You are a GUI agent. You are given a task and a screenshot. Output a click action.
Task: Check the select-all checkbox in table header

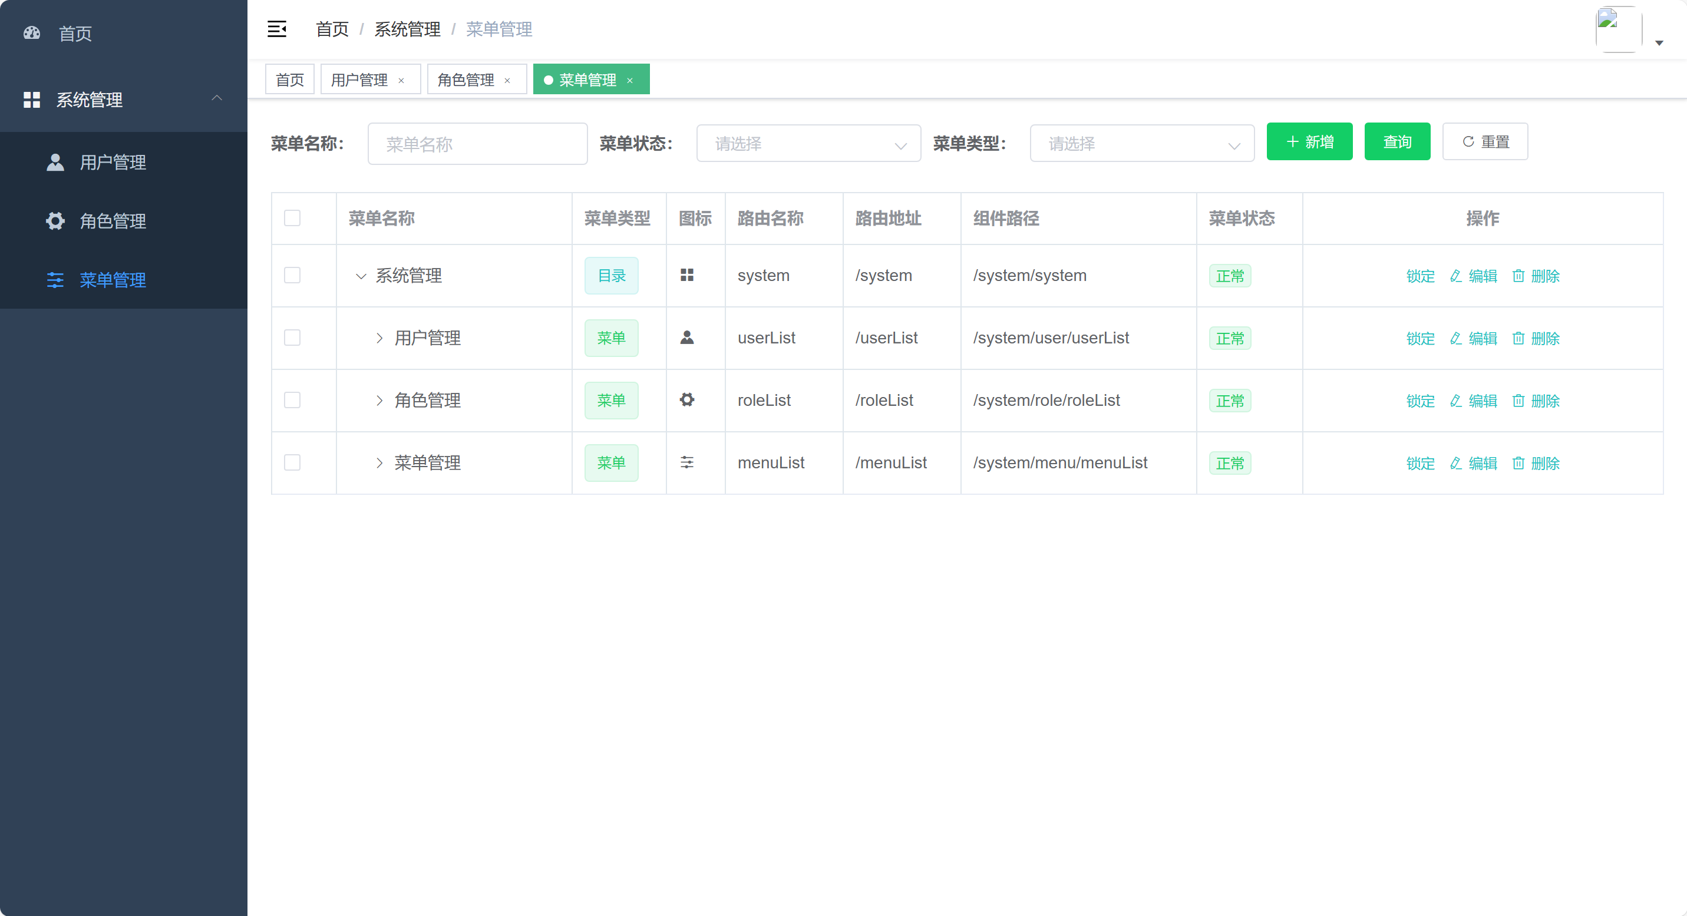click(292, 218)
